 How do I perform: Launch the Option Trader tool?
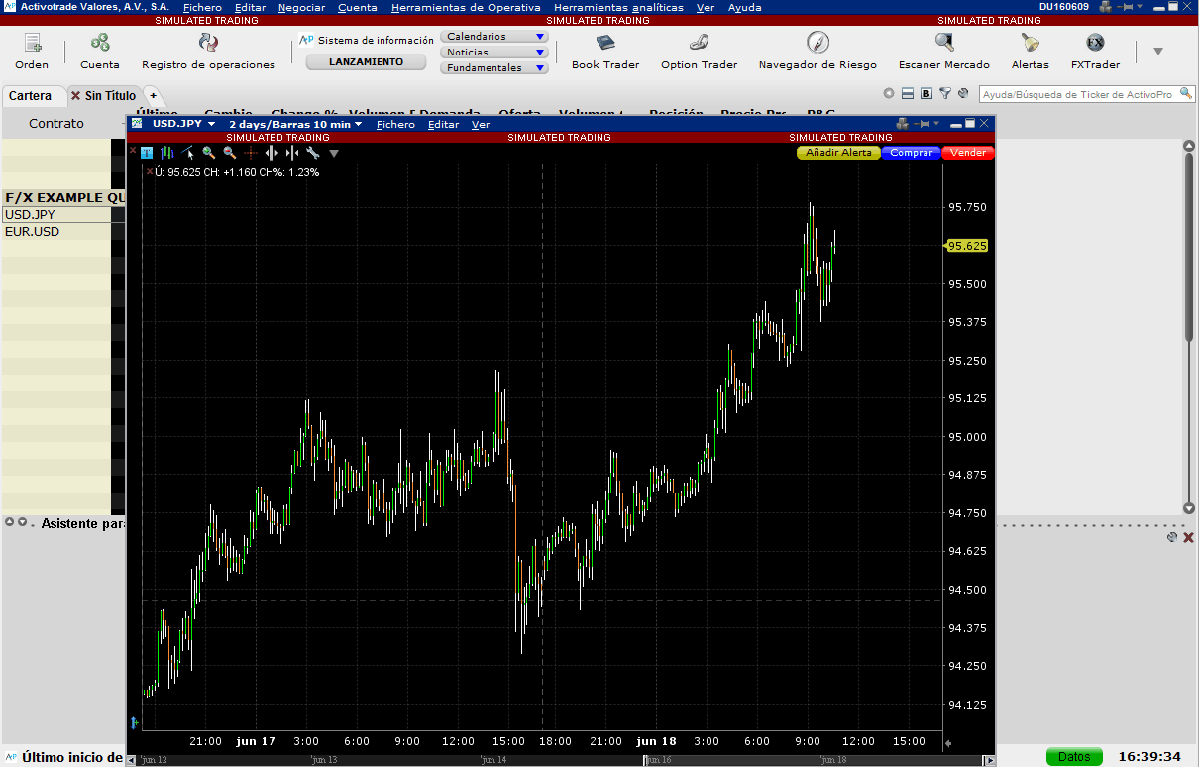[x=699, y=51]
